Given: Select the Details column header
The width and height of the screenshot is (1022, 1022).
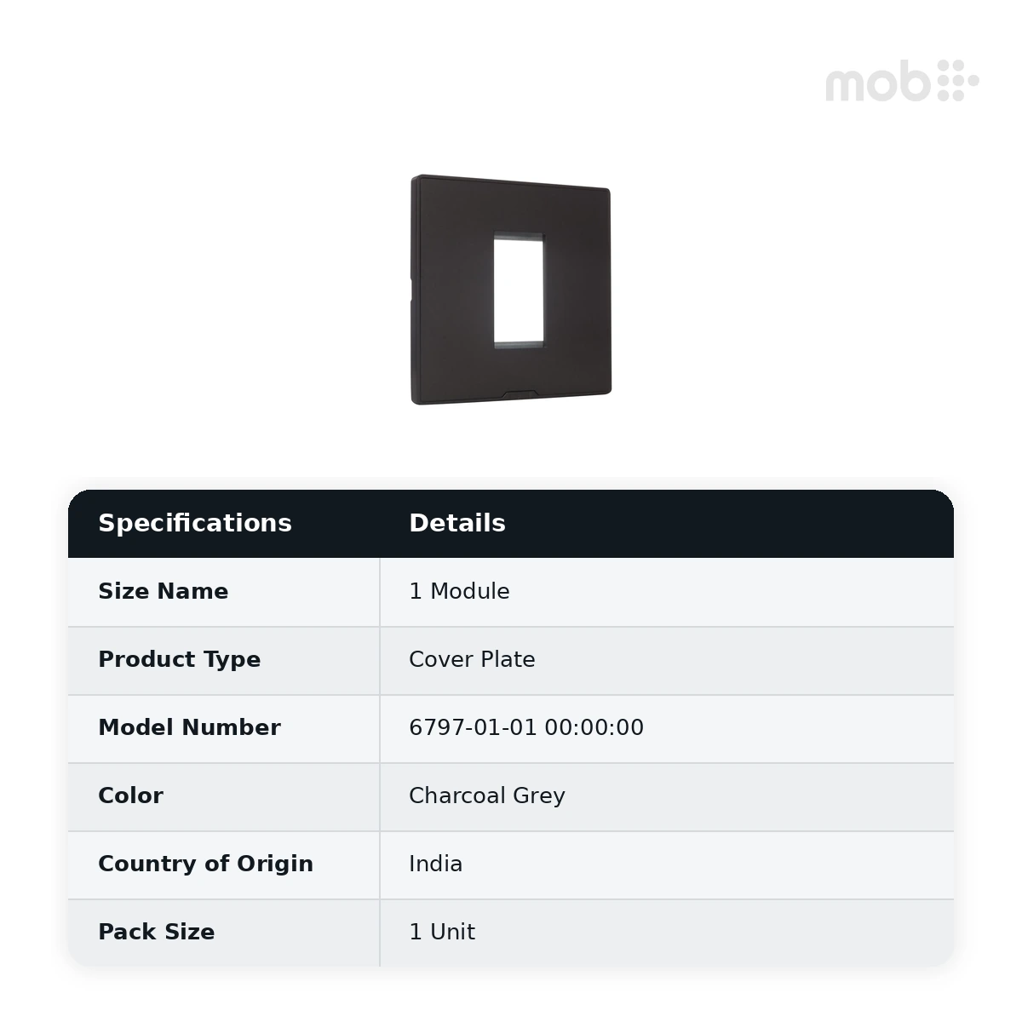Looking at the screenshot, I should pyautogui.click(x=457, y=523).
